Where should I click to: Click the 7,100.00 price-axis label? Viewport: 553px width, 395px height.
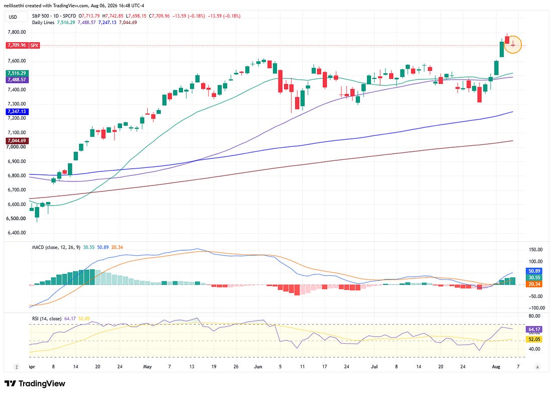(17, 133)
